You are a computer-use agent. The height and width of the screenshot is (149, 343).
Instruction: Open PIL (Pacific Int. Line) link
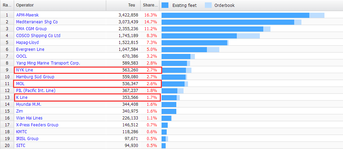[x=36, y=90]
